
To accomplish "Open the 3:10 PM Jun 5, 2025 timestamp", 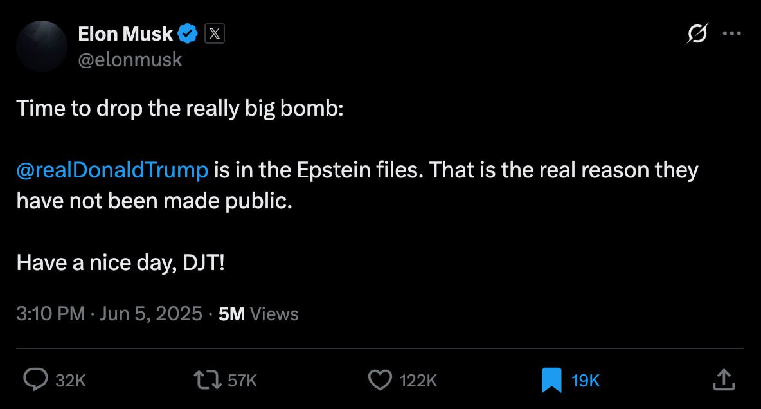I will [x=109, y=314].
